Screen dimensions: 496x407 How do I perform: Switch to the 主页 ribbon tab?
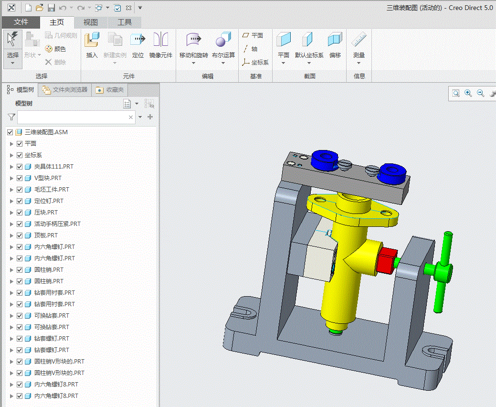coord(57,22)
